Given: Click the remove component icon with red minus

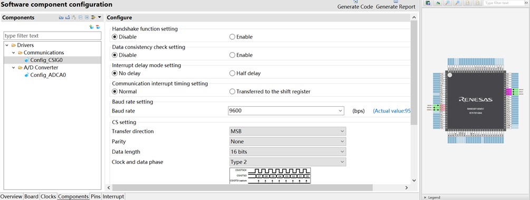Looking at the screenshot, I should pos(98,27).
